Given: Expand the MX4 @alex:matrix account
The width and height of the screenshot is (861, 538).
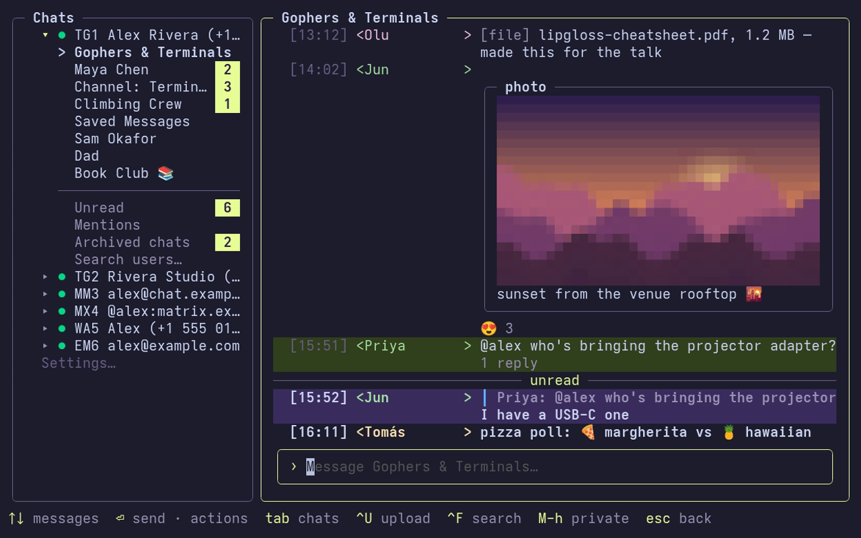Looking at the screenshot, I should [45, 311].
